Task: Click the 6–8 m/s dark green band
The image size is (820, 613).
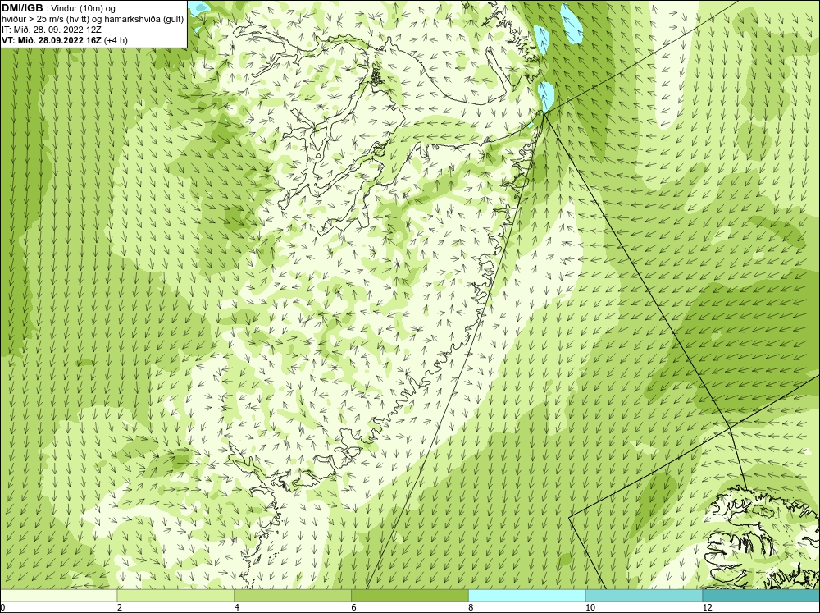Action: click(x=410, y=596)
